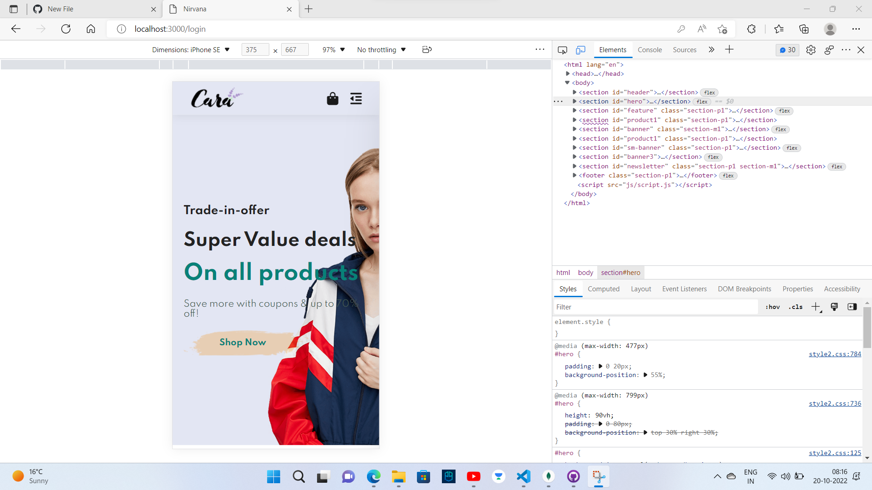Viewport: 872px width, 490px height.
Task: Toggle the inspect element picker icon
Action: [x=562, y=50]
